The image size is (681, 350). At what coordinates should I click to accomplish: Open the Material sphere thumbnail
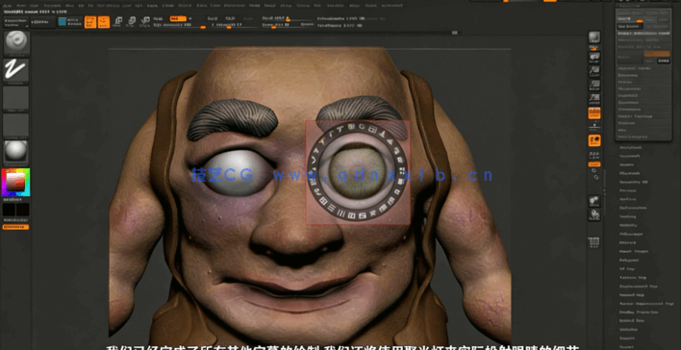click(x=16, y=153)
